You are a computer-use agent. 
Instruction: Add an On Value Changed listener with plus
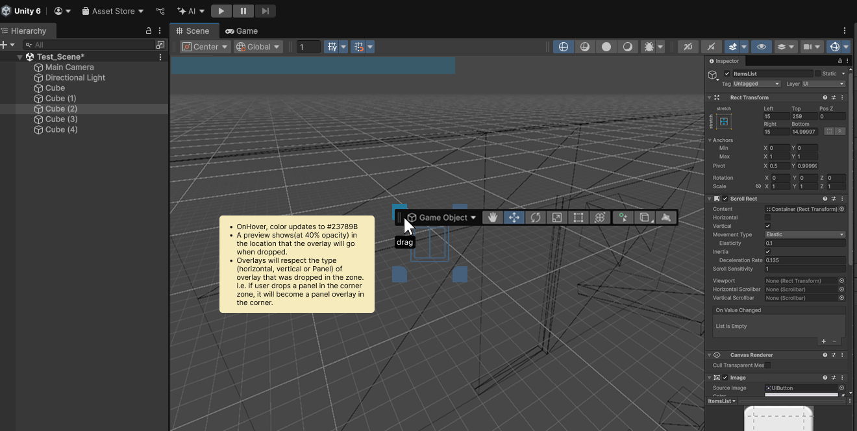tap(824, 341)
